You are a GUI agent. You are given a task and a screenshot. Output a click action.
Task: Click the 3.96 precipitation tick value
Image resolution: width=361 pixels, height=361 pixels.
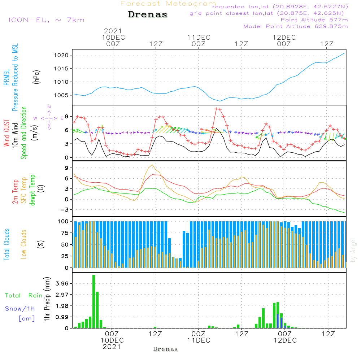(62, 283)
